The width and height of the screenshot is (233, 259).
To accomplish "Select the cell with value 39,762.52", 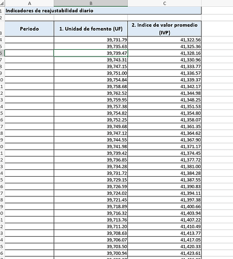I will [x=91, y=93].
